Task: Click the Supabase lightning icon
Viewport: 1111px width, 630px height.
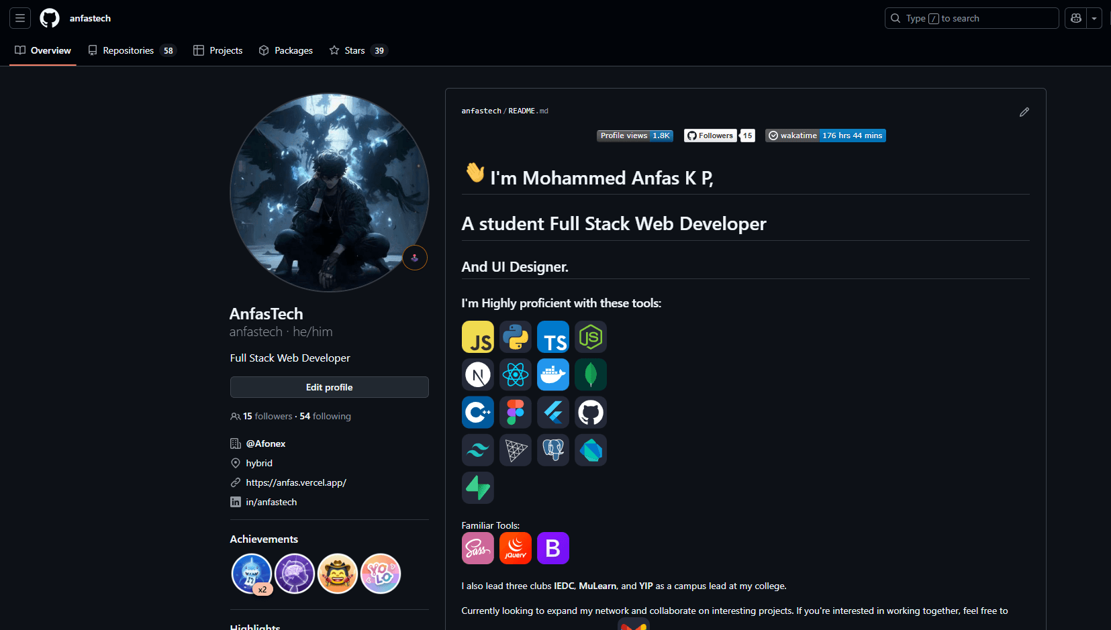Action: 478,488
